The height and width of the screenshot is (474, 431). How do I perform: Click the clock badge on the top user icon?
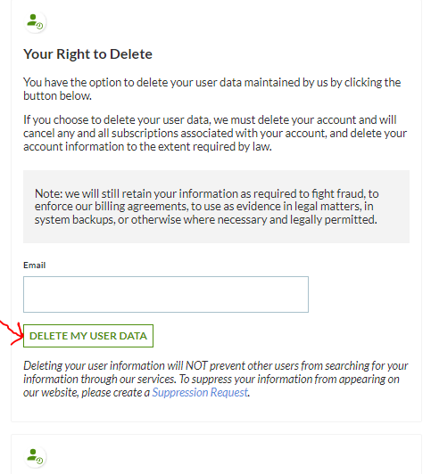pos(39,26)
